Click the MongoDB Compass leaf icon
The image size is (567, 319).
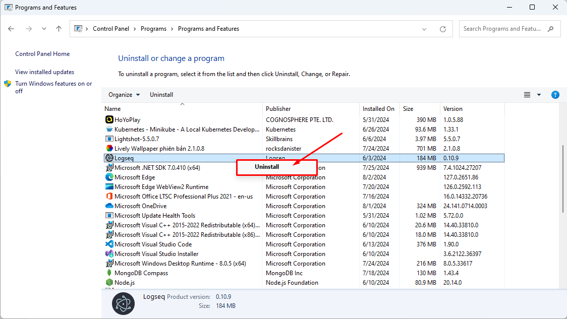click(x=109, y=273)
